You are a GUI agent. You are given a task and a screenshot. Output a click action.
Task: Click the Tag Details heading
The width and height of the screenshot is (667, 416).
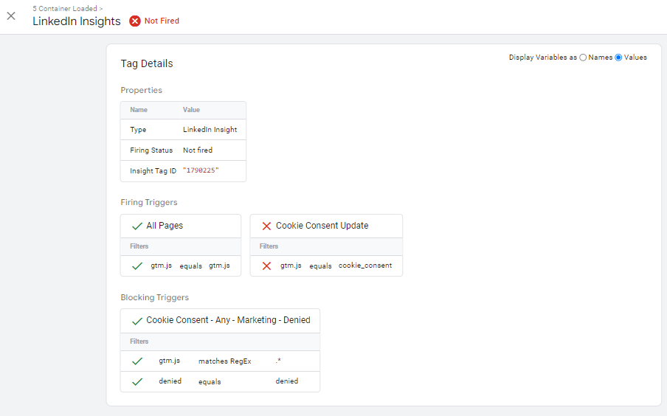(x=147, y=63)
